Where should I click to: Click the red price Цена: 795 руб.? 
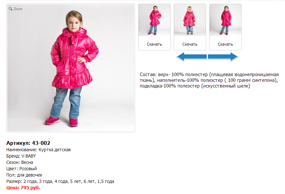coord(23,188)
